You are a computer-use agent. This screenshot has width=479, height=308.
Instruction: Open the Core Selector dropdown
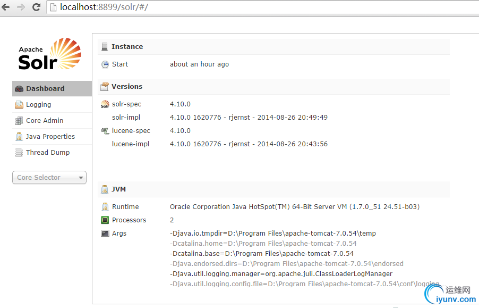click(x=49, y=177)
